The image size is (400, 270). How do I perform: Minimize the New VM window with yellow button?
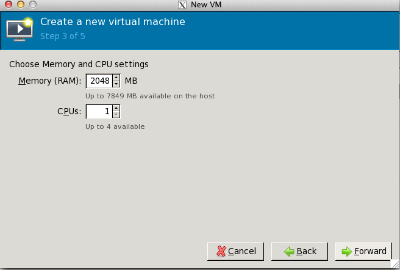21,4
